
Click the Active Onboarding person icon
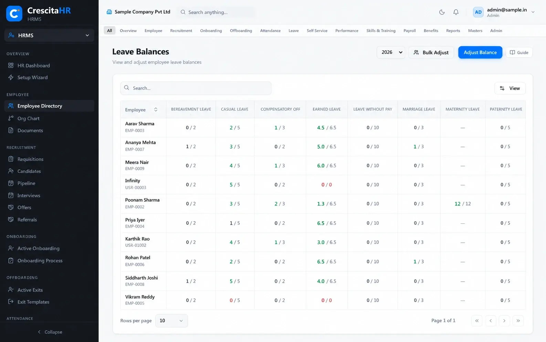point(11,248)
